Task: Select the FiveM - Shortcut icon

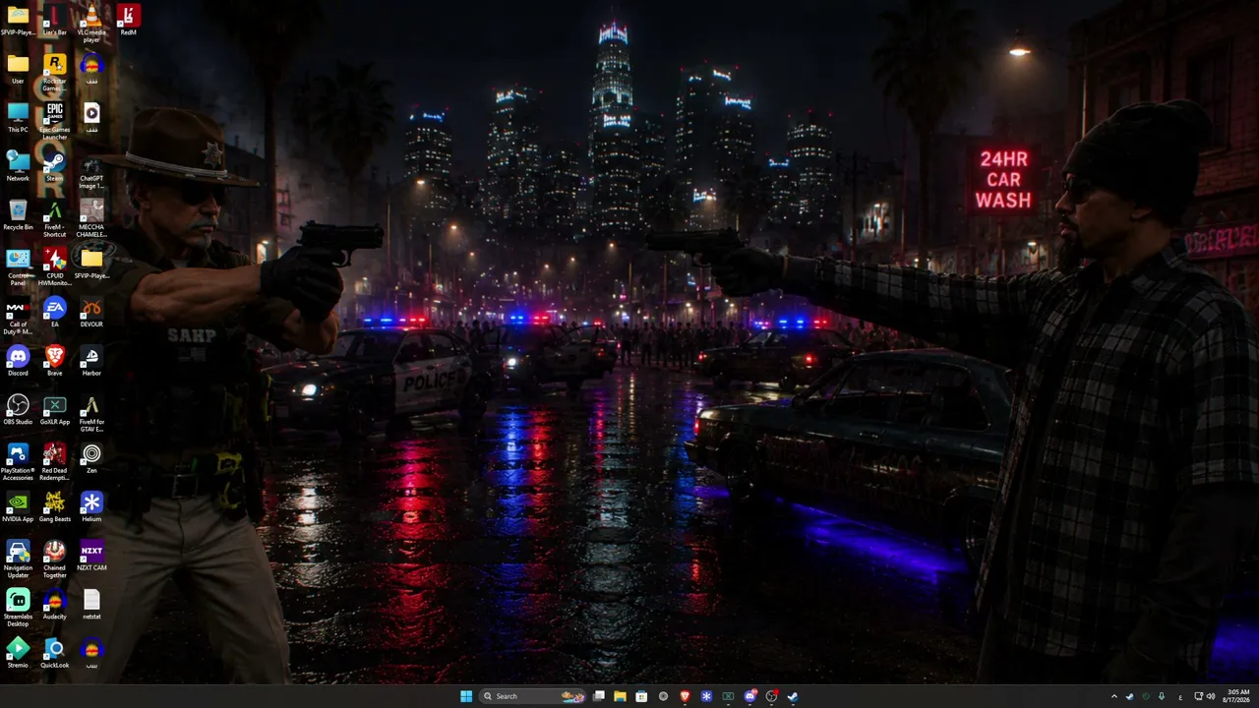Action: click(55, 218)
